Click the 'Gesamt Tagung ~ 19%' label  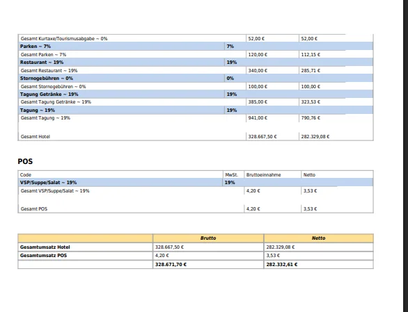tap(45, 118)
